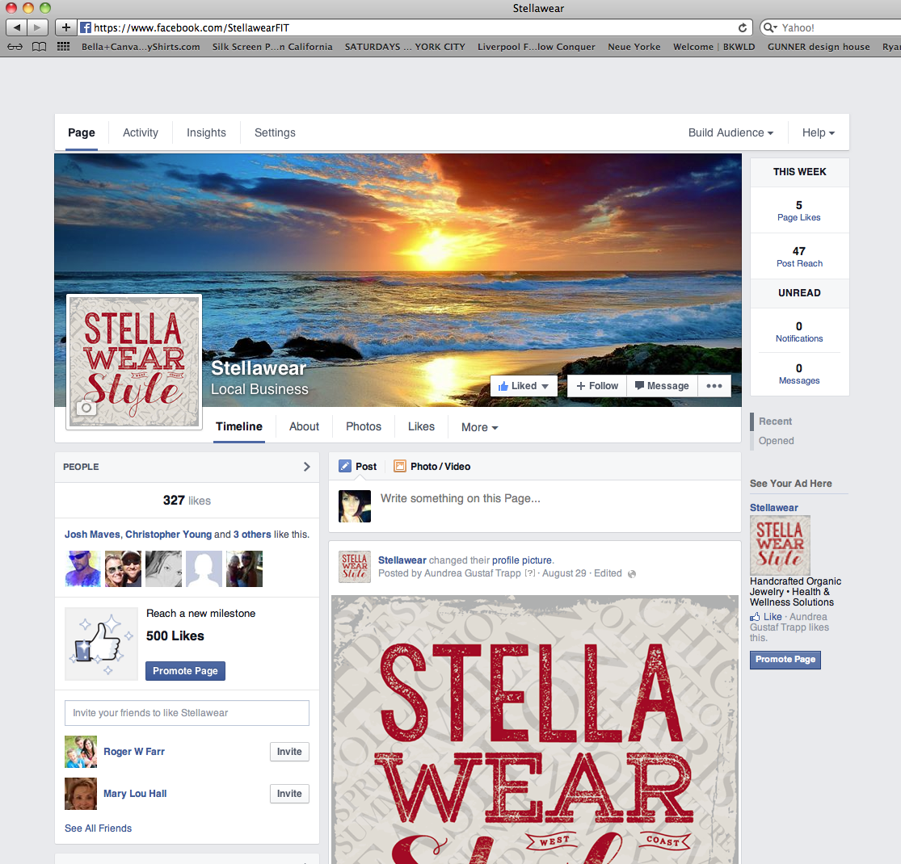Open Insights tab
This screenshot has height=864, width=901.
click(206, 132)
